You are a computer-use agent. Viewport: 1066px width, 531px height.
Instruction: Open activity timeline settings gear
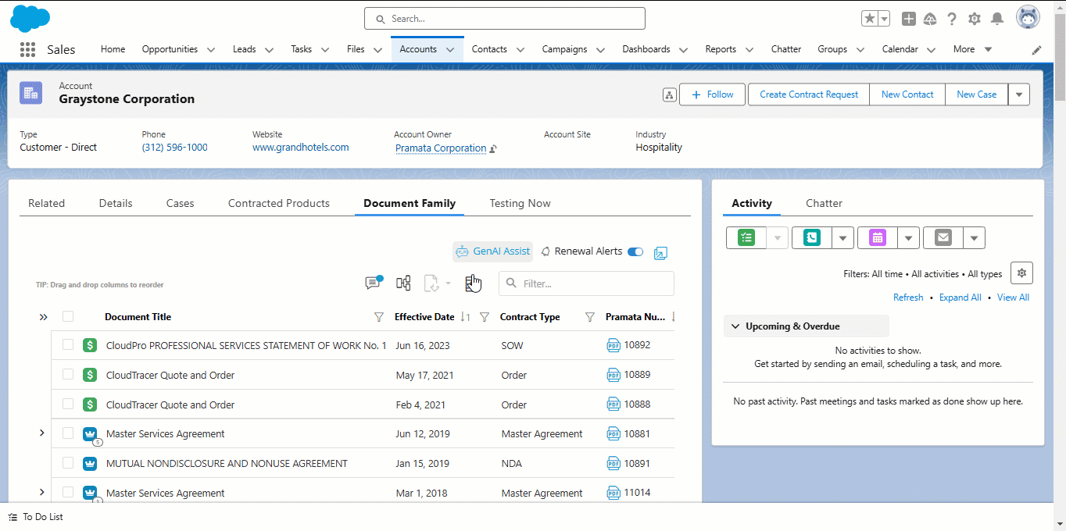point(1021,273)
